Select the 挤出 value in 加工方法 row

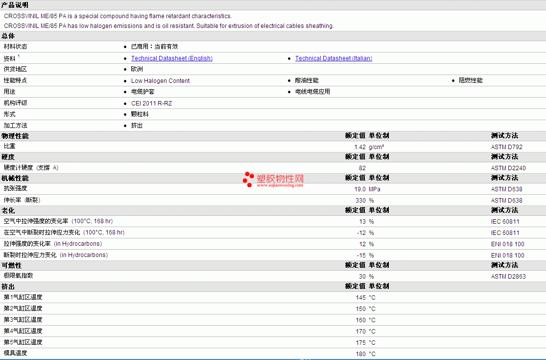pyautogui.click(x=137, y=125)
